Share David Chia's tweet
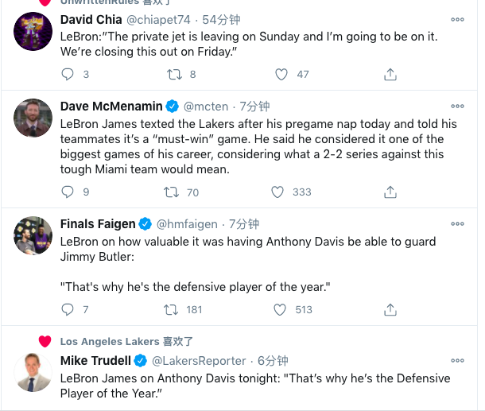The width and height of the screenshot is (485, 411). coord(390,74)
